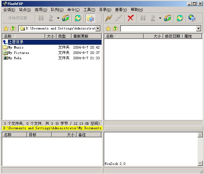Refresh the remote pane listing
Viewport: 204px width, 174px height.
180,18
